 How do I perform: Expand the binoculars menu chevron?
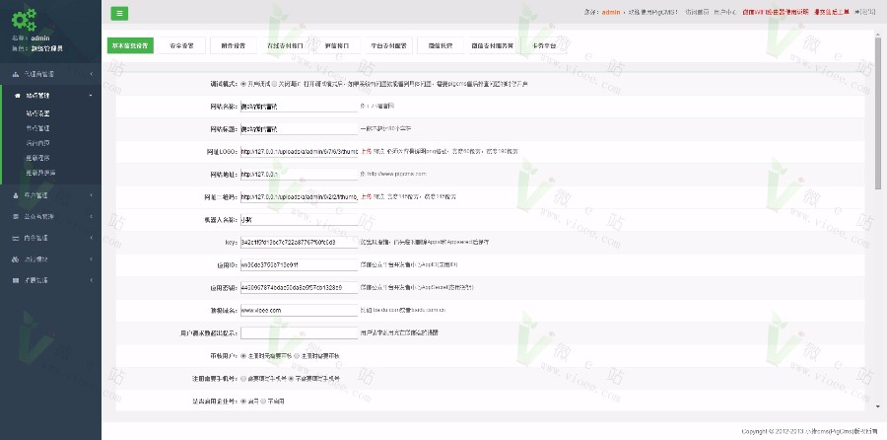[x=91, y=259]
